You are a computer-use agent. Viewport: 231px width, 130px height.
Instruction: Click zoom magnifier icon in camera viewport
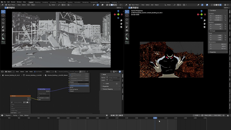[204, 21]
